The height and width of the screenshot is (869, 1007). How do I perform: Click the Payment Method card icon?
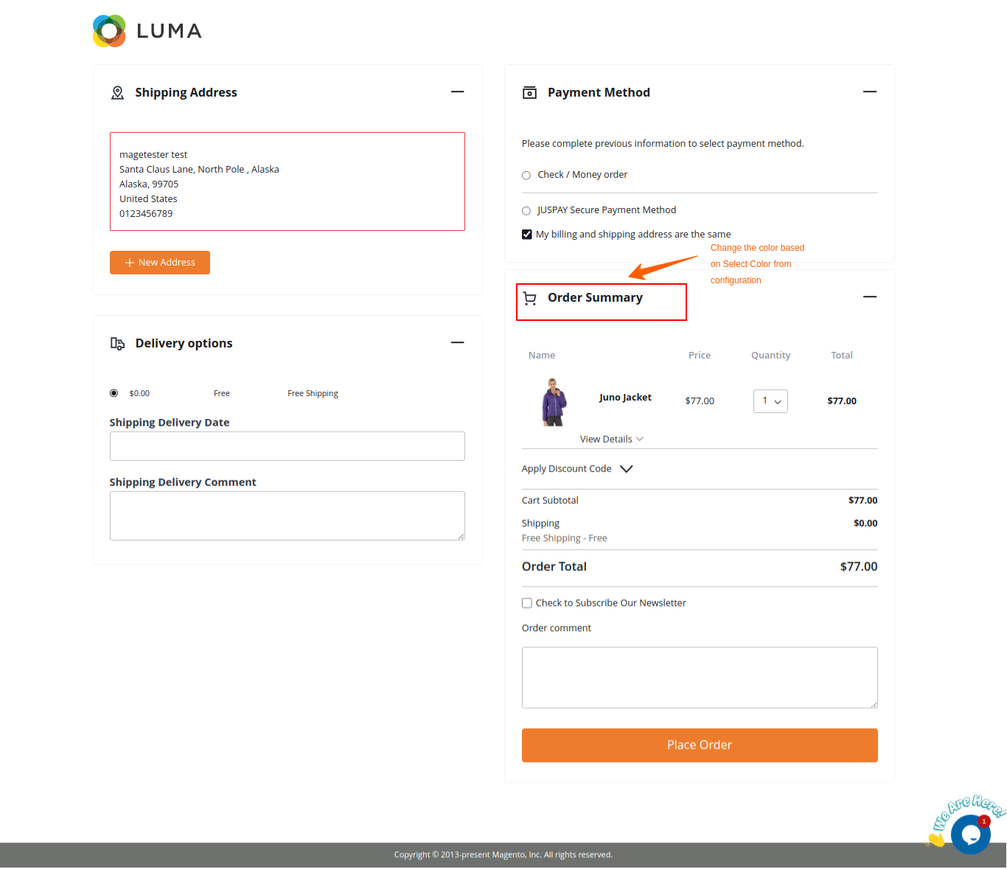tap(529, 92)
